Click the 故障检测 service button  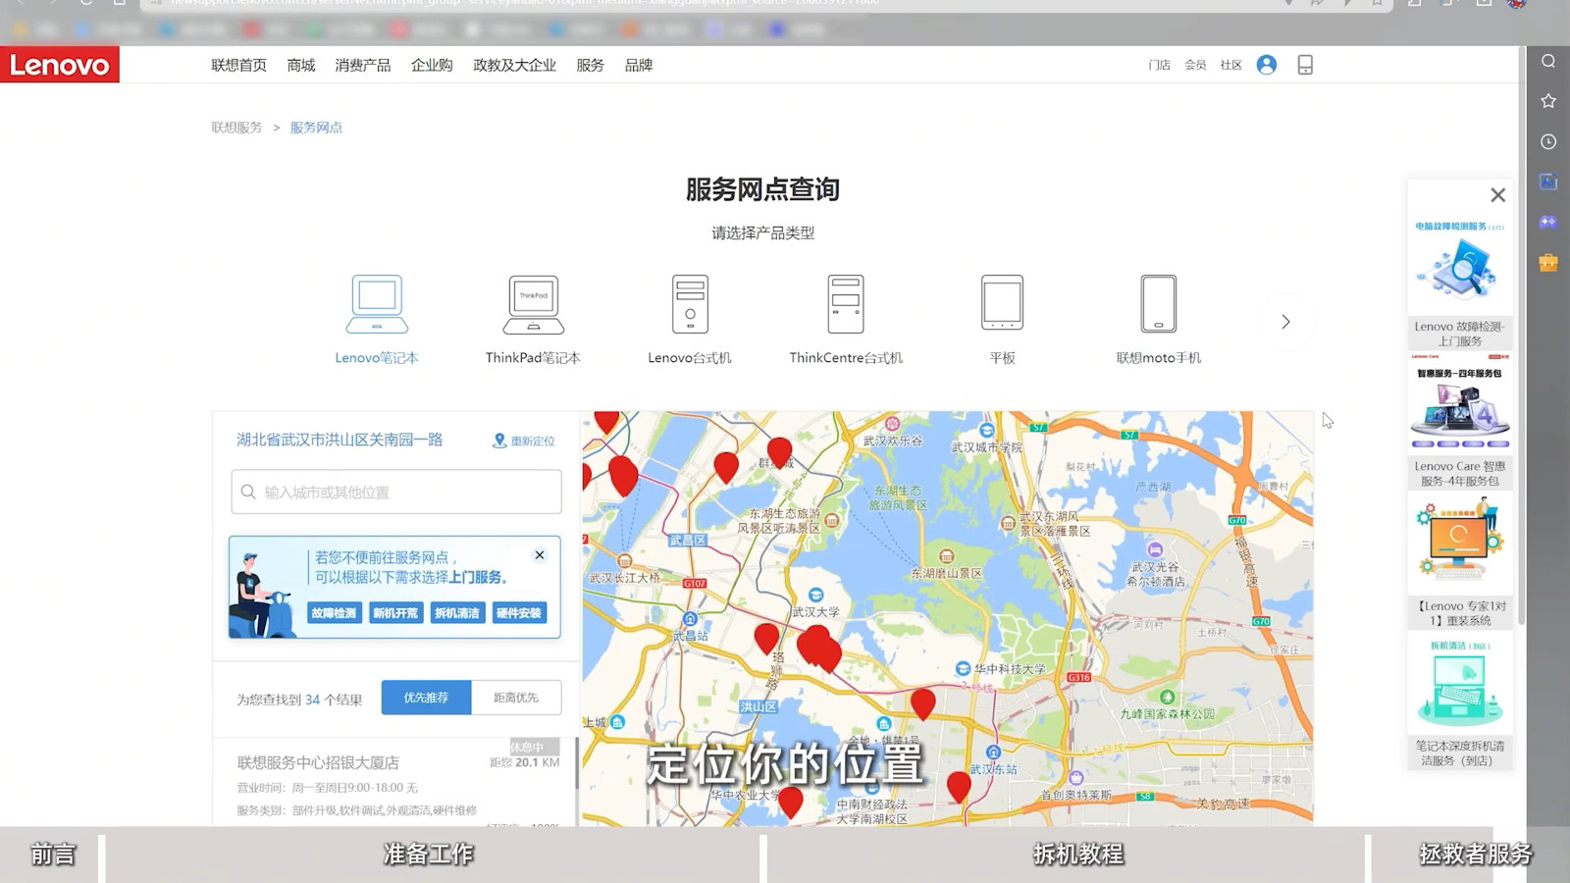click(x=334, y=613)
